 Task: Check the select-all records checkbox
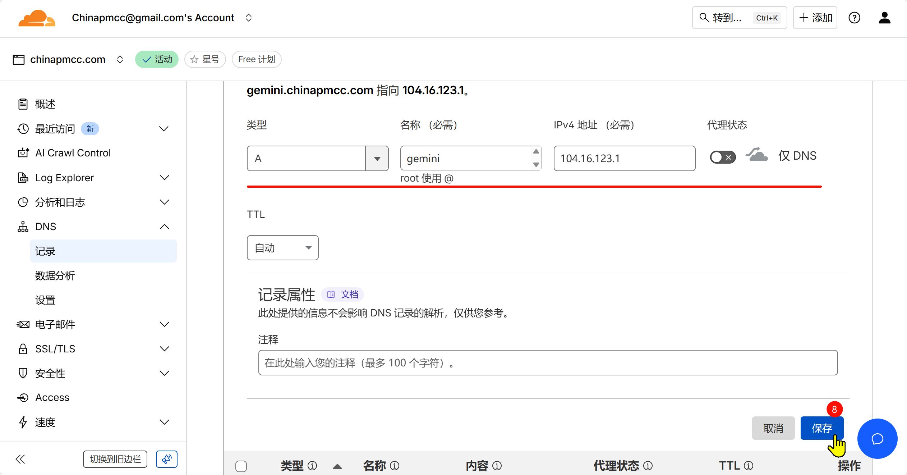click(x=241, y=466)
